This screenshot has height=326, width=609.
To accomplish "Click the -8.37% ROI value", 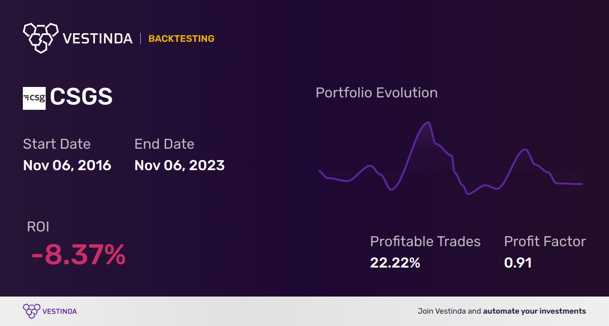I will pyautogui.click(x=79, y=255).
